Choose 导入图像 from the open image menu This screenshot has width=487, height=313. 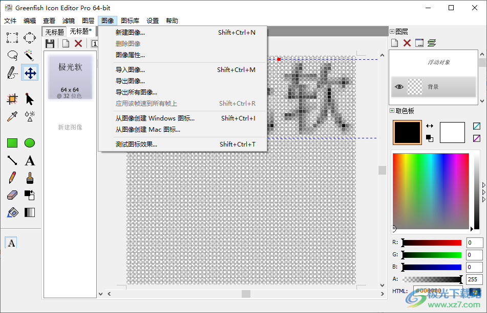pos(130,69)
